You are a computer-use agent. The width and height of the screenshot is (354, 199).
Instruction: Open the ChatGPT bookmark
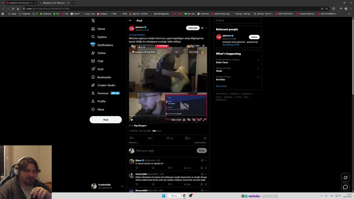pos(75,14)
